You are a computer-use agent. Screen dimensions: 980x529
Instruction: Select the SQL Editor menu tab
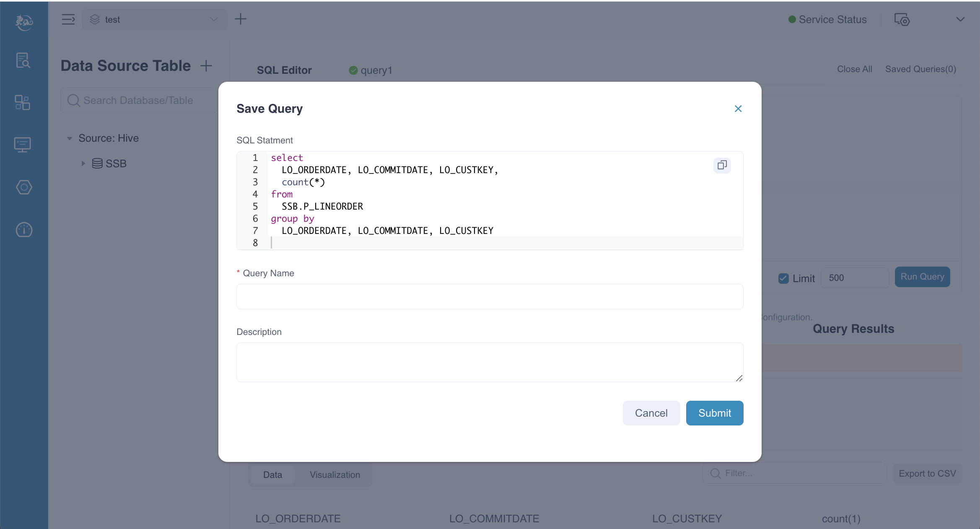point(284,70)
